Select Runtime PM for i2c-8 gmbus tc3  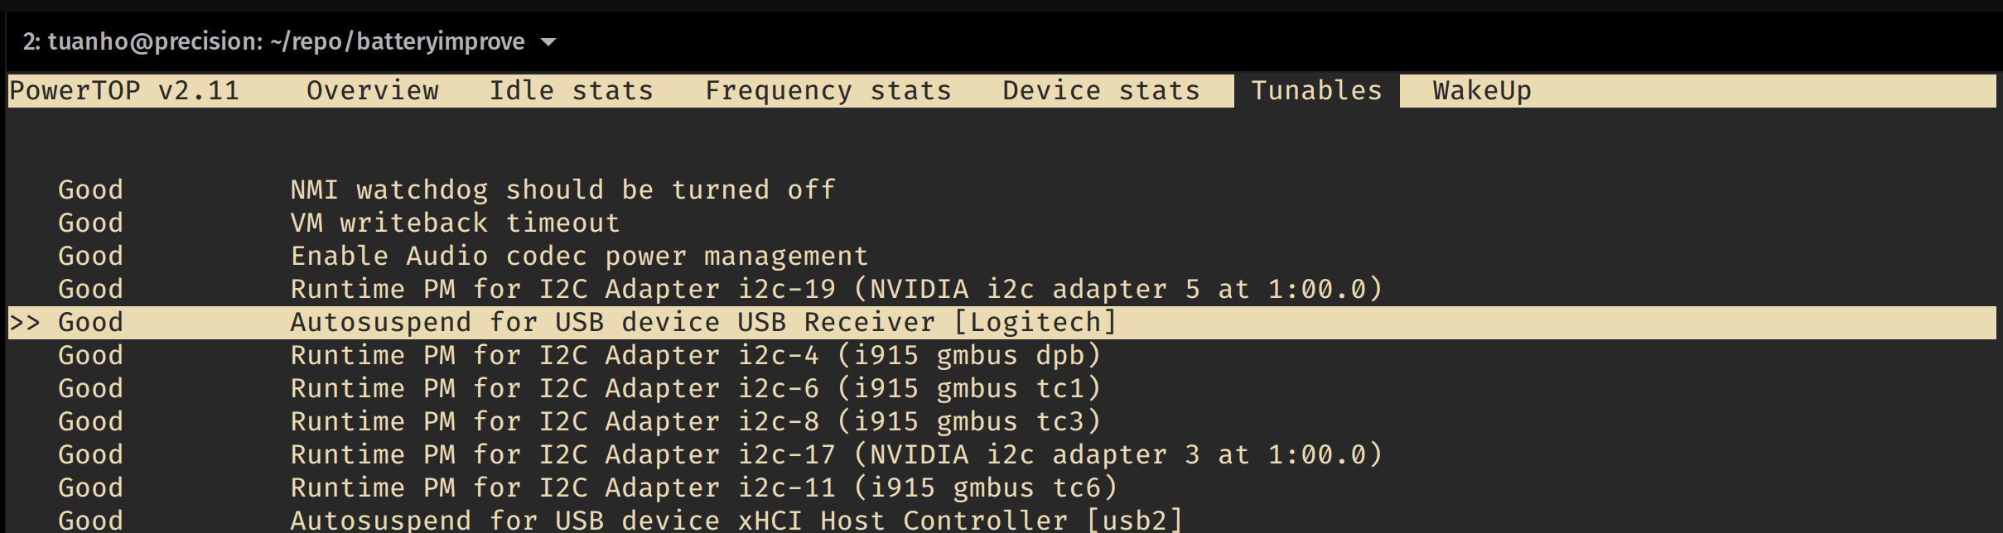pos(695,421)
